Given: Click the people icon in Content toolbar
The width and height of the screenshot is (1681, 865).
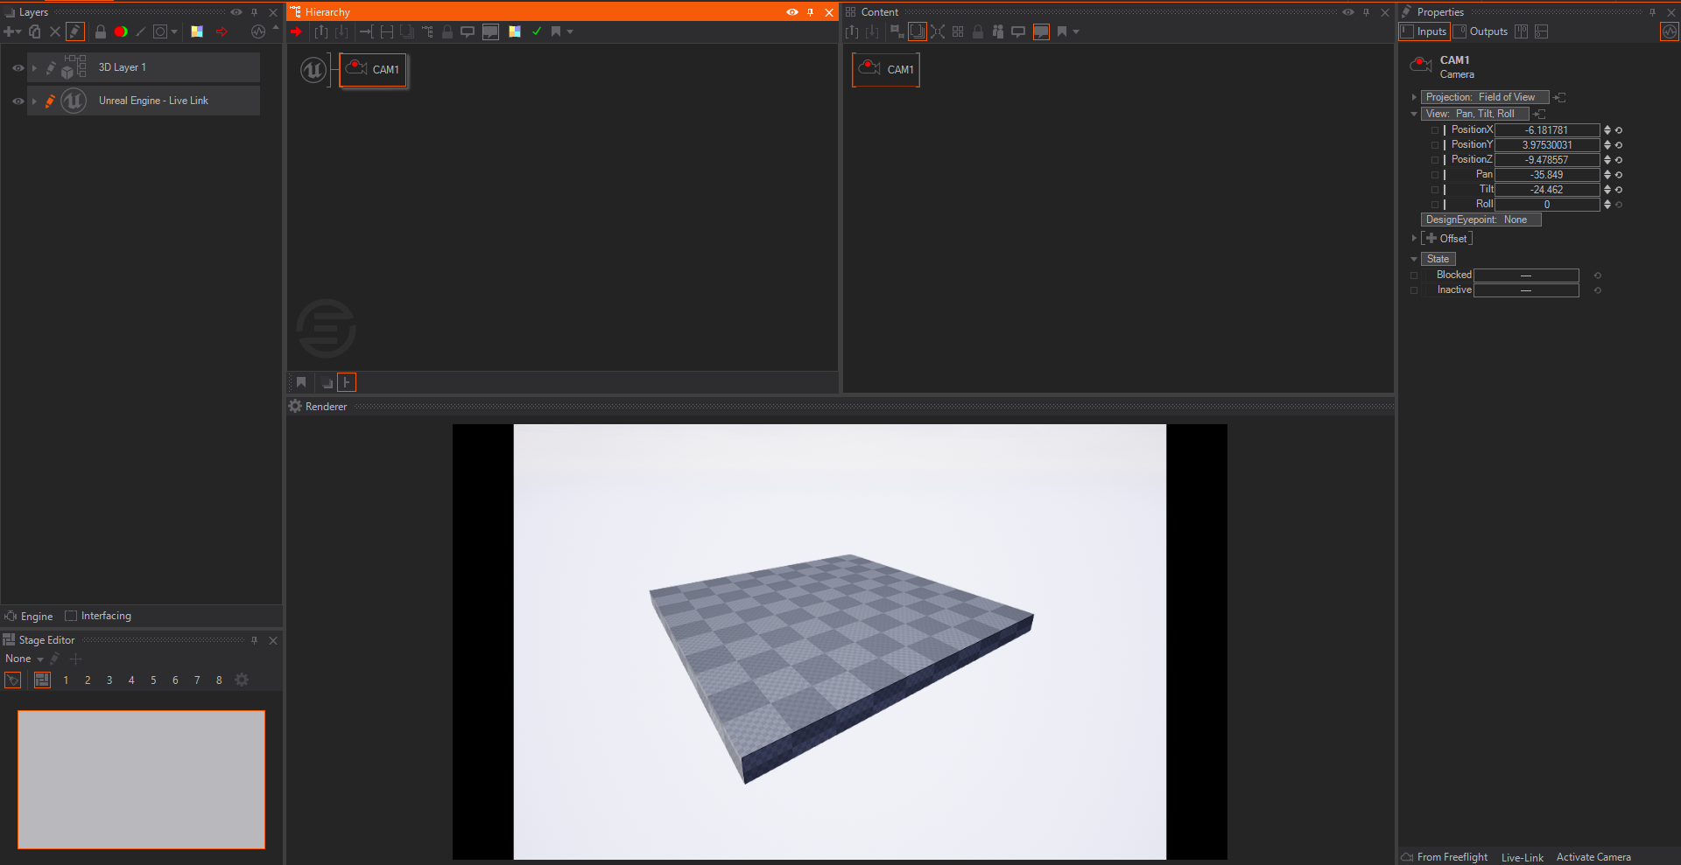Looking at the screenshot, I should [x=997, y=31].
